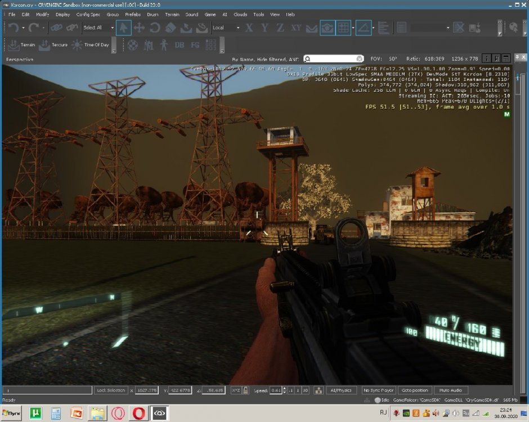
Task: Open the Terrain menu
Action: tap(172, 15)
